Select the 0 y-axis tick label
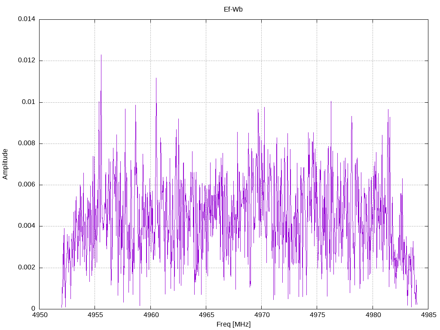Screen dimensions: 440x330 [34, 309]
